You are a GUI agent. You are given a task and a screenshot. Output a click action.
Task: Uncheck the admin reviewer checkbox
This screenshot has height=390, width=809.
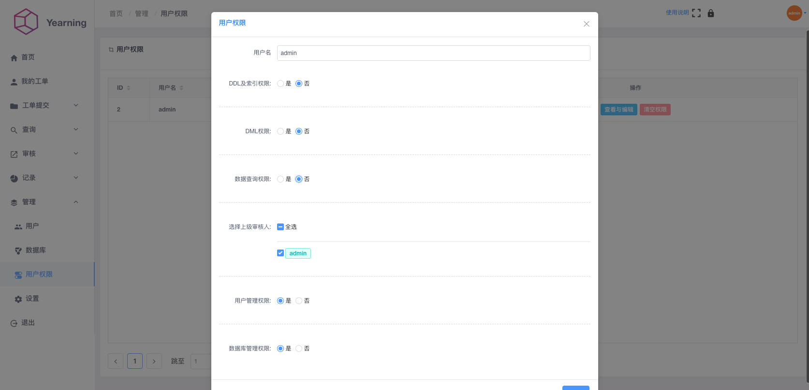[x=280, y=253]
